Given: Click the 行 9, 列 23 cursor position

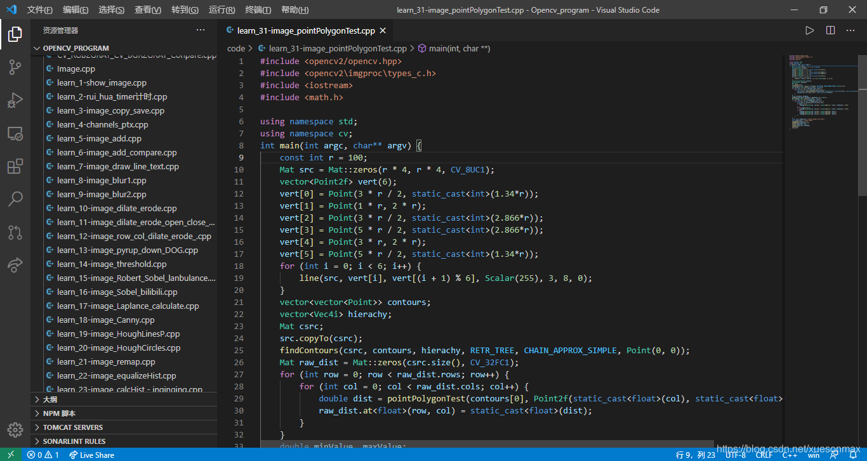Looking at the screenshot, I should pos(696,455).
